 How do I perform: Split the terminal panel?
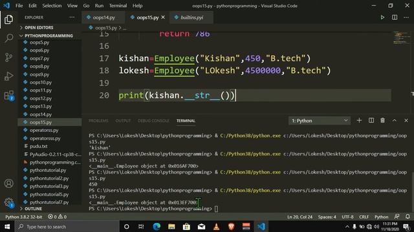click(371, 121)
